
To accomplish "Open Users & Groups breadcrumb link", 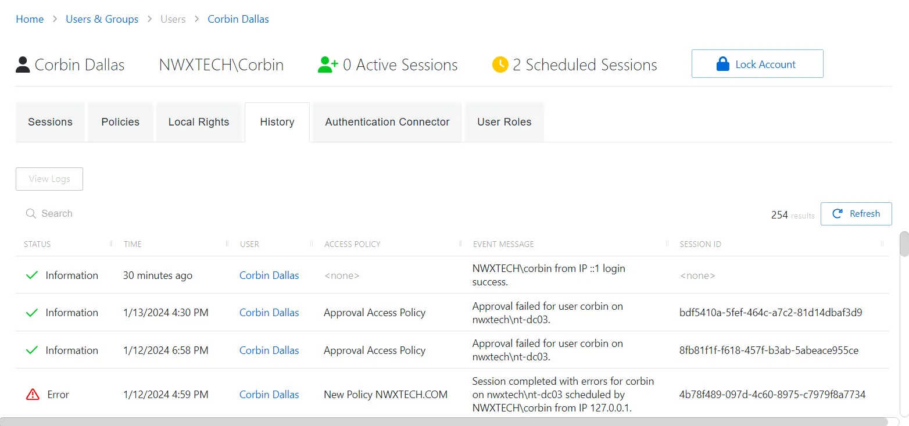I will pos(102,19).
